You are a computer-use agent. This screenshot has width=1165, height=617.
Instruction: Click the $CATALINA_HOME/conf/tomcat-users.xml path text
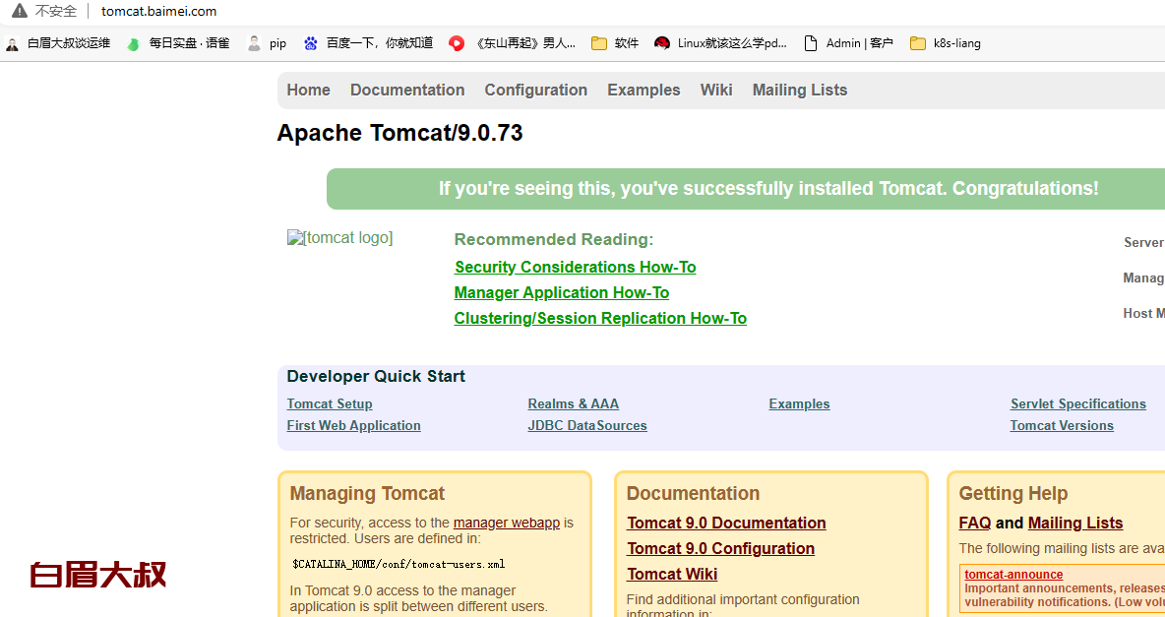399,564
